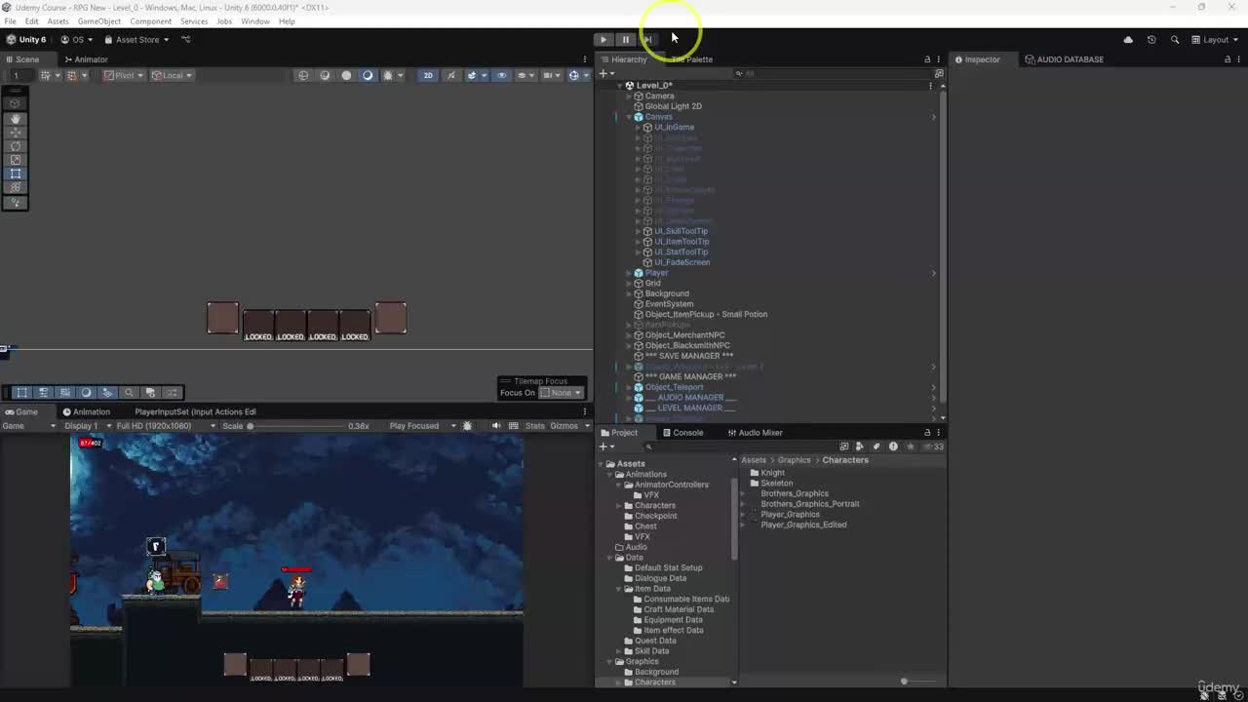Select Tile Palette picker magnifier tool

129,392
